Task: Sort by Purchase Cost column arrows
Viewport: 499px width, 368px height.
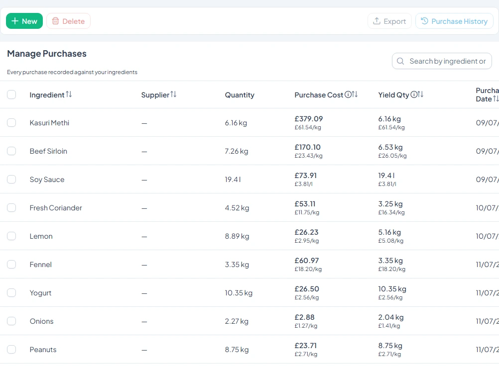Action: tap(355, 94)
